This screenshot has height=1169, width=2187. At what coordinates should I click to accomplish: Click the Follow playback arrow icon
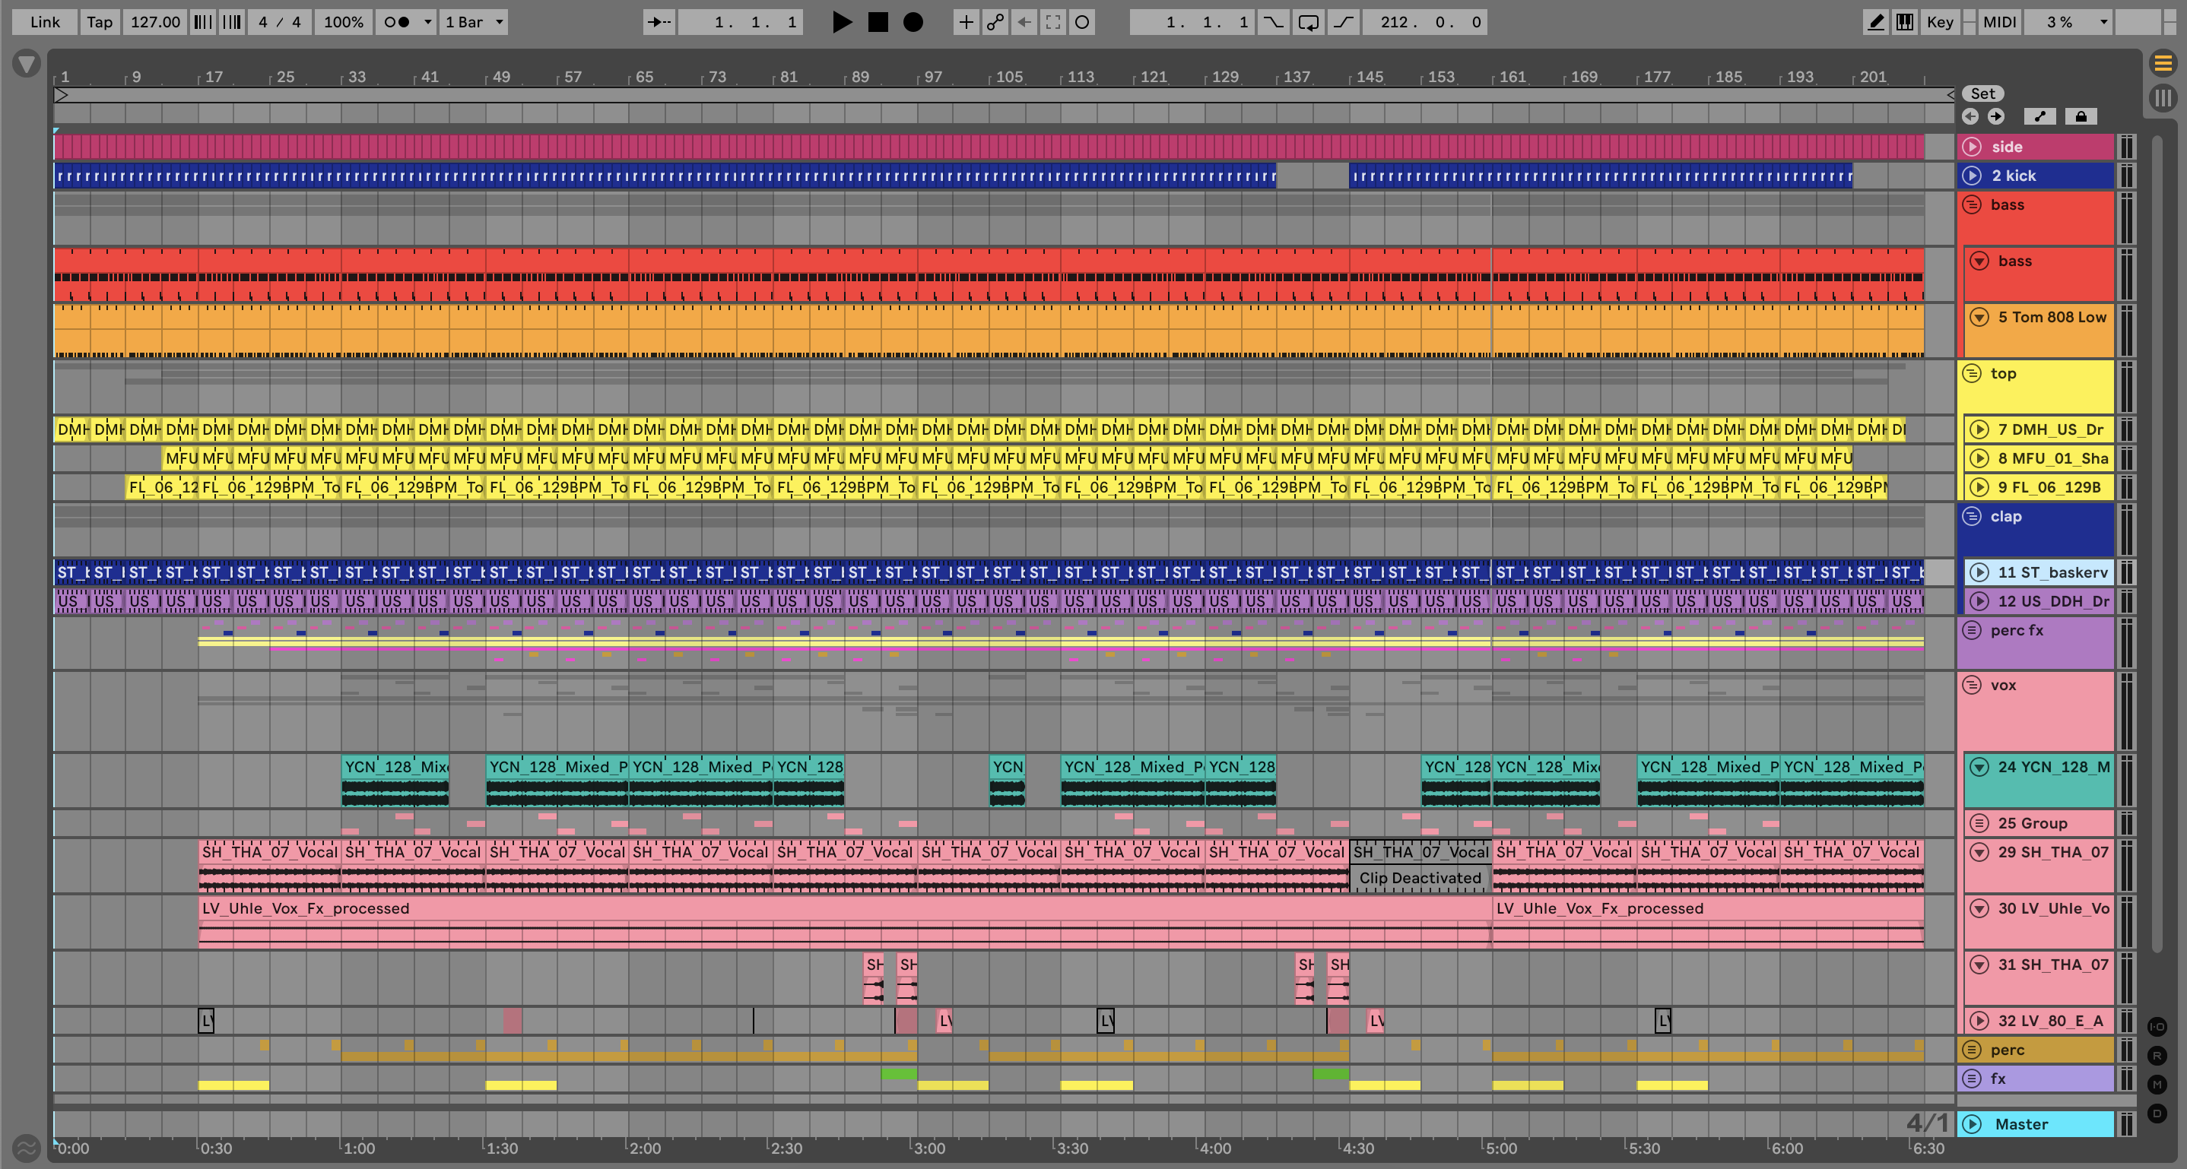coord(659,22)
